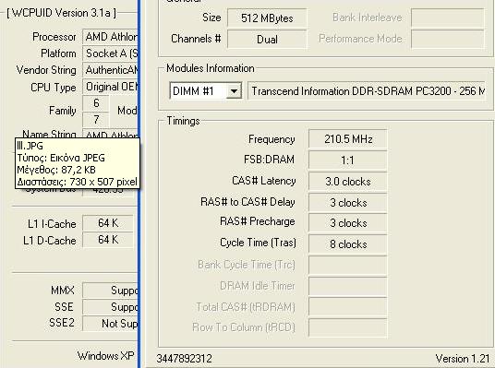Select the 210.5 MHz frequency field
Image resolution: width=495 pixels, height=368 pixels.
point(348,139)
